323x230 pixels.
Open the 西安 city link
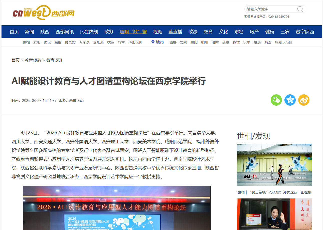pyautogui.click(x=173, y=42)
